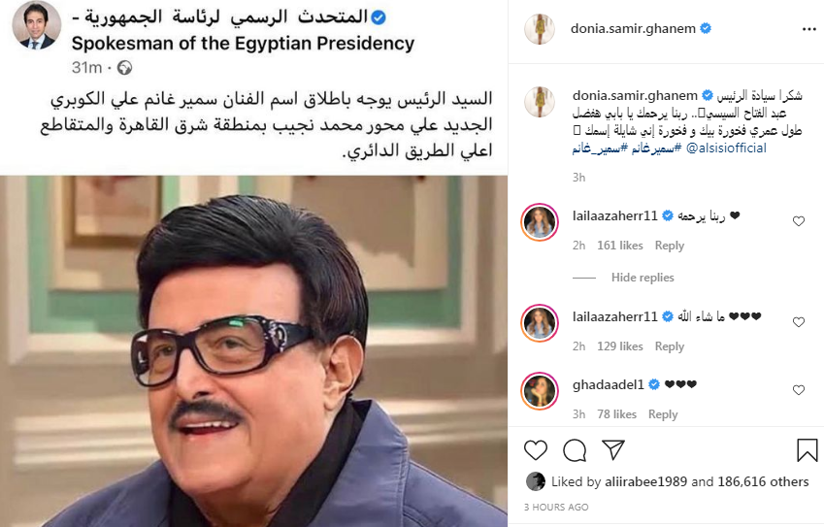
Task: Like lailaazaherr11's first comment
Action: pyautogui.click(x=799, y=221)
